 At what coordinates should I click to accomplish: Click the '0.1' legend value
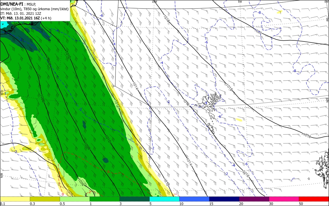point(3,204)
